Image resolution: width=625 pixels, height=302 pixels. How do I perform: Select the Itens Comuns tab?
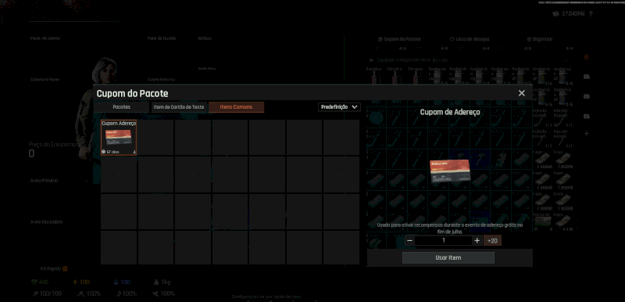236,107
